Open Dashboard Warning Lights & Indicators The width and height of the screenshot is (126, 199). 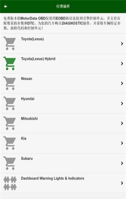pyautogui.click(x=52, y=178)
